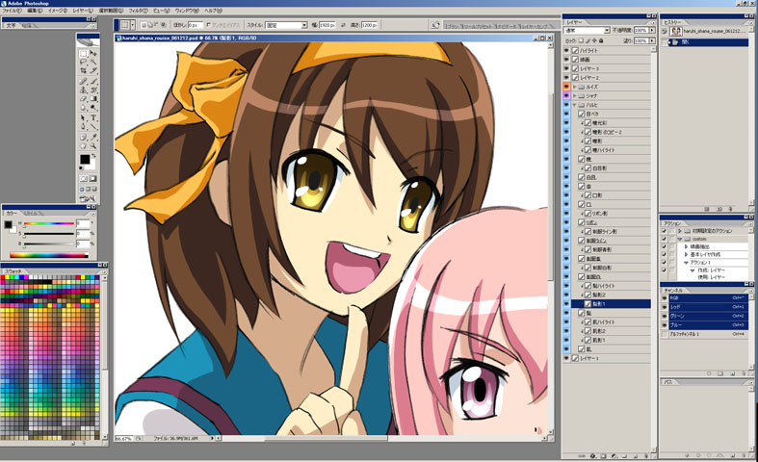Click the feather ぼかし input field

pyautogui.click(x=195, y=25)
